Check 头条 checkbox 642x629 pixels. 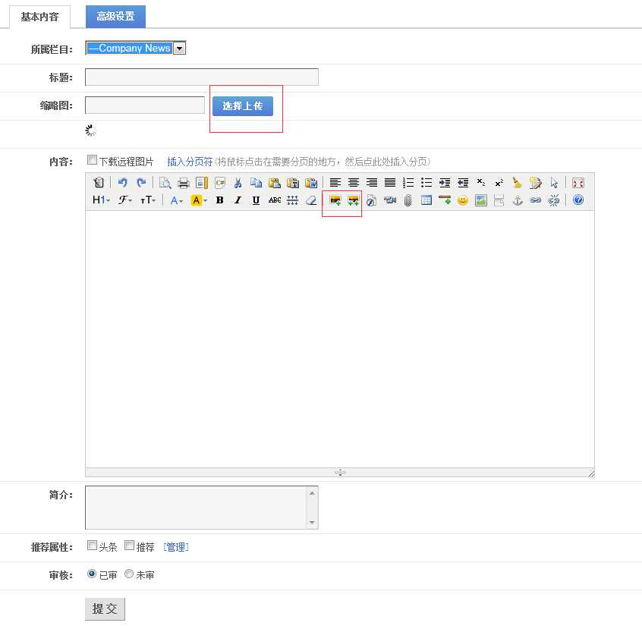tap(92, 546)
